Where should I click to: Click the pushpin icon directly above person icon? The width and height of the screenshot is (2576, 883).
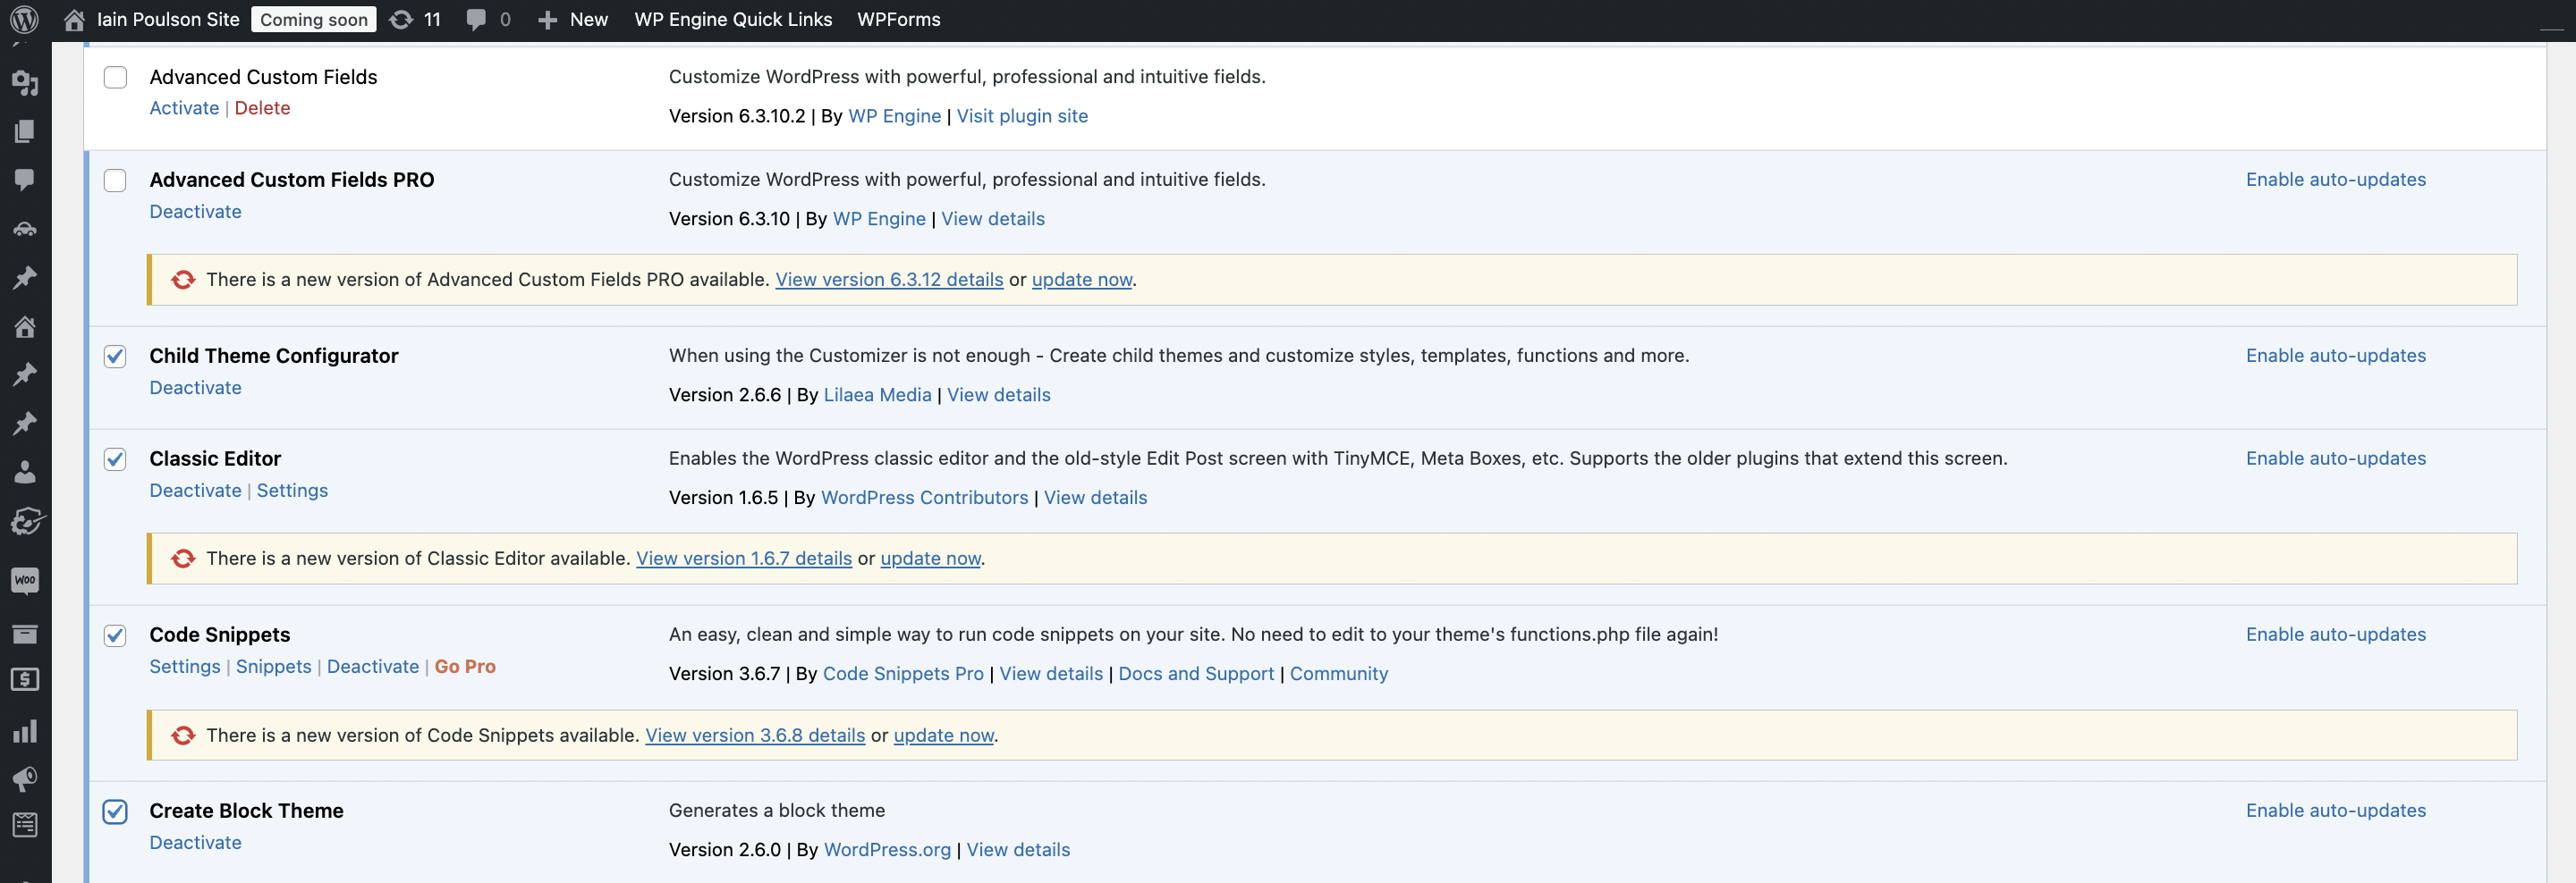(25, 424)
